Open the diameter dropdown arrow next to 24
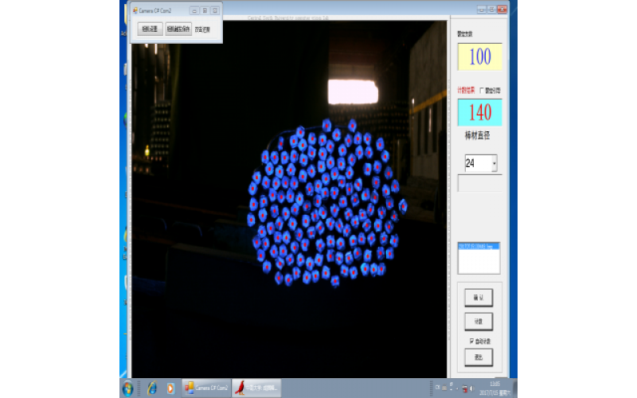The height and width of the screenshot is (398, 637). tap(494, 163)
